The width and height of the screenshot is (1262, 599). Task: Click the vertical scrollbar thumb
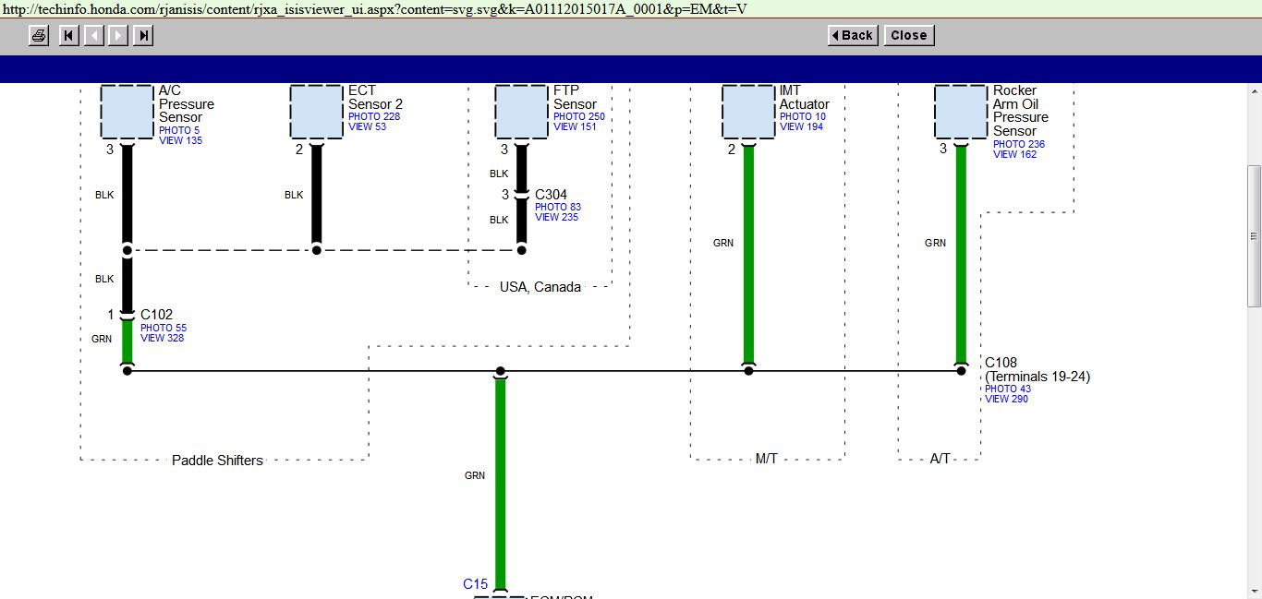(x=1254, y=235)
